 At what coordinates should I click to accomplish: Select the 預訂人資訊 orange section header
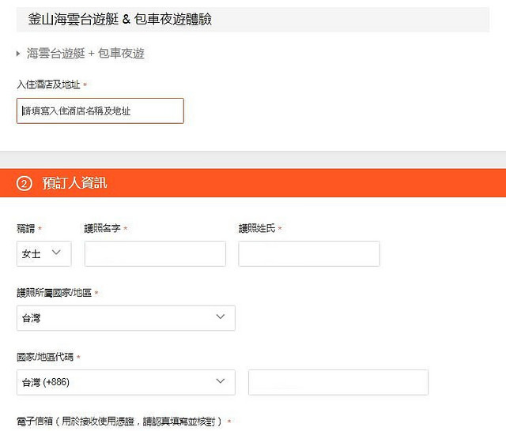tap(253, 183)
